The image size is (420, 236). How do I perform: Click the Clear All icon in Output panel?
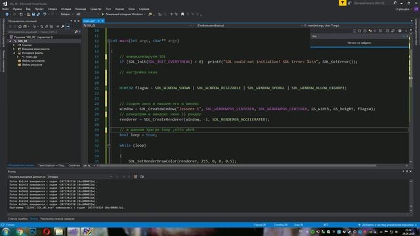tap(136, 176)
